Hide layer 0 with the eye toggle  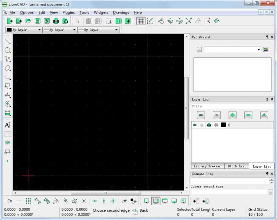[195, 125]
